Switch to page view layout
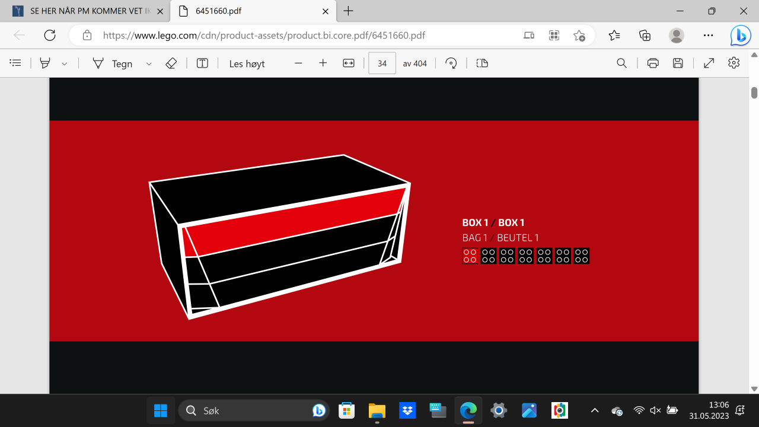The image size is (759, 427). click(482, 63)
